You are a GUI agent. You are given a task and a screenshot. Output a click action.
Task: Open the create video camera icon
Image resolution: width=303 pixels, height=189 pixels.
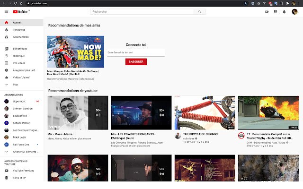tap(267, 12)
